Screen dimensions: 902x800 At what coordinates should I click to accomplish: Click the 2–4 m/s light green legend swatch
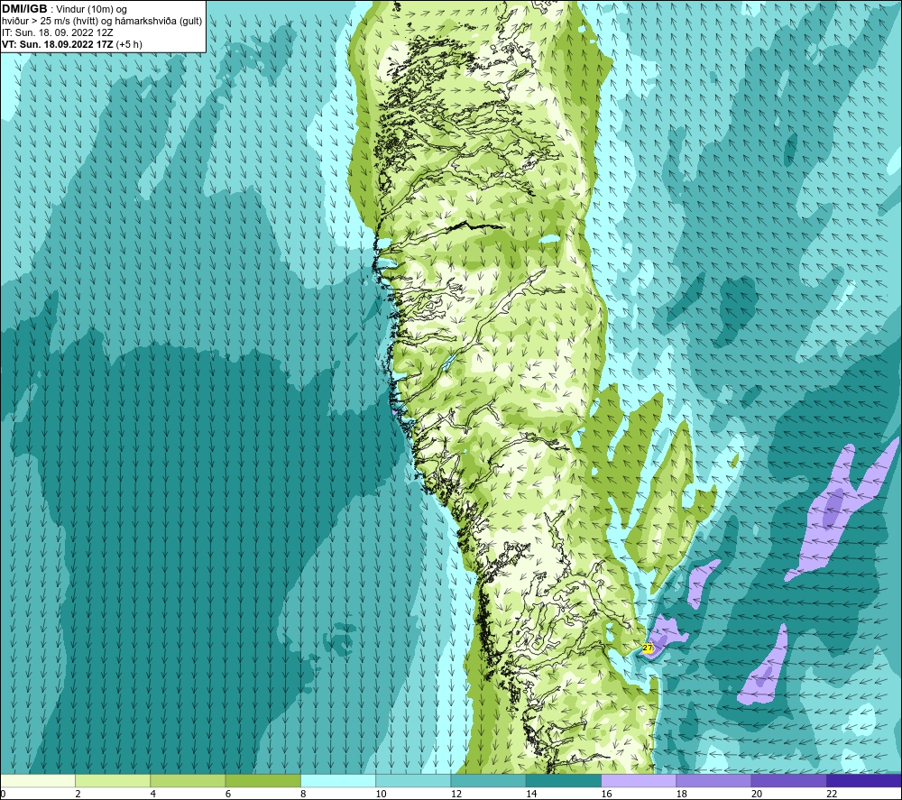point(113,780)
